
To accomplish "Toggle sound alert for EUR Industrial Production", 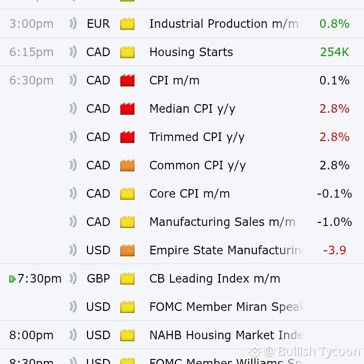I will 73,24.
